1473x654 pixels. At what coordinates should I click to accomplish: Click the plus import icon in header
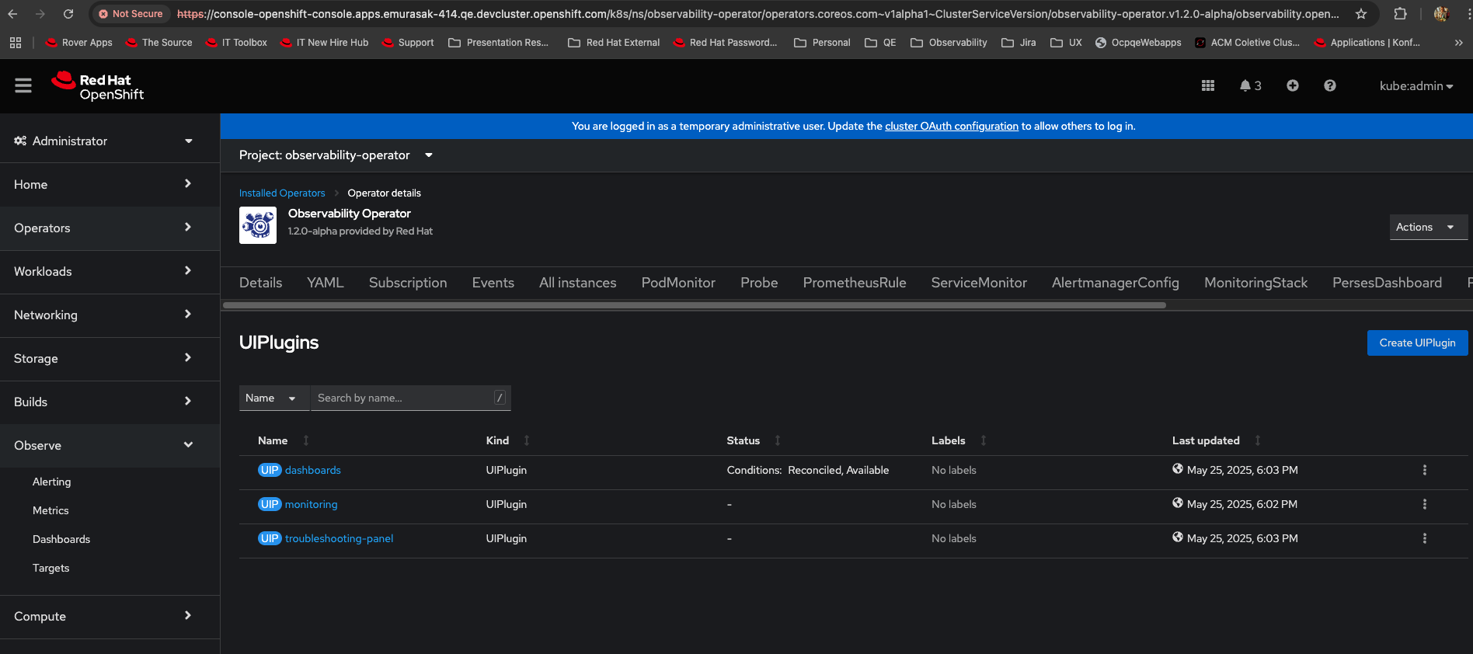(1292, 85)
